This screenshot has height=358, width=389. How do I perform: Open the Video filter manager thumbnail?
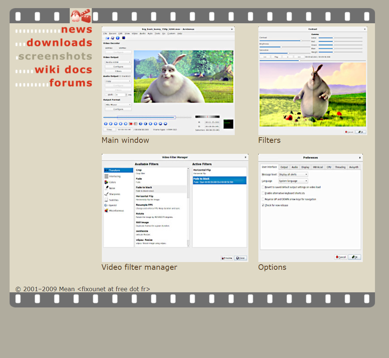click(175, 208)
